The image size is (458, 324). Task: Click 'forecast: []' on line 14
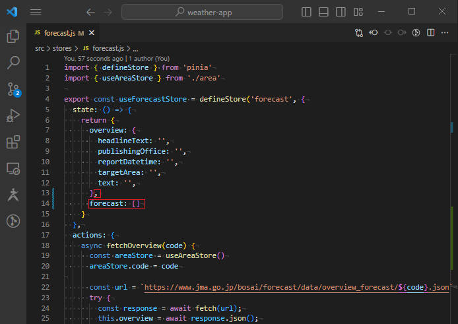115,204
